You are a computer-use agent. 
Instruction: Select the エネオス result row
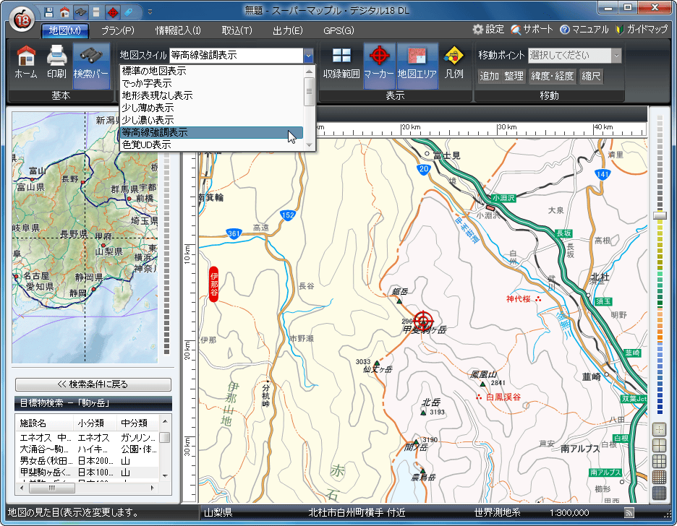coord(88,438)
